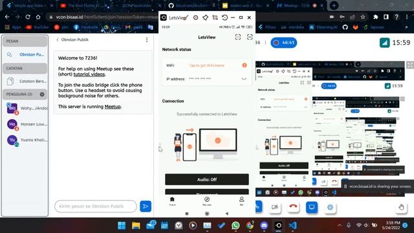
Task: Pin the LetsView window on top
Action: 205,17
